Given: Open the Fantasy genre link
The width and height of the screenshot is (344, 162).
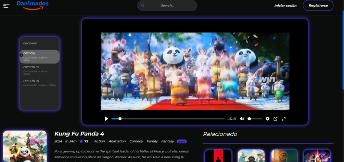Looking at the screenshot, I should pyautogui.click(x=168, y=141).
